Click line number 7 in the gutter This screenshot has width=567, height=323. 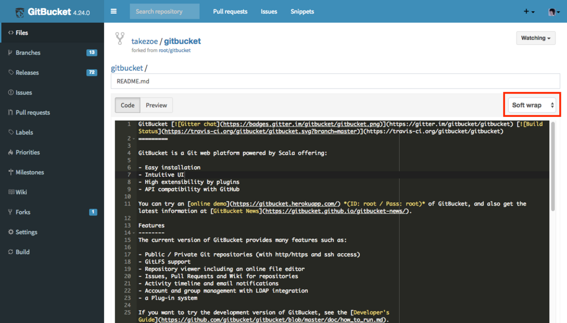pyautogui.click(x=128, y=175)
